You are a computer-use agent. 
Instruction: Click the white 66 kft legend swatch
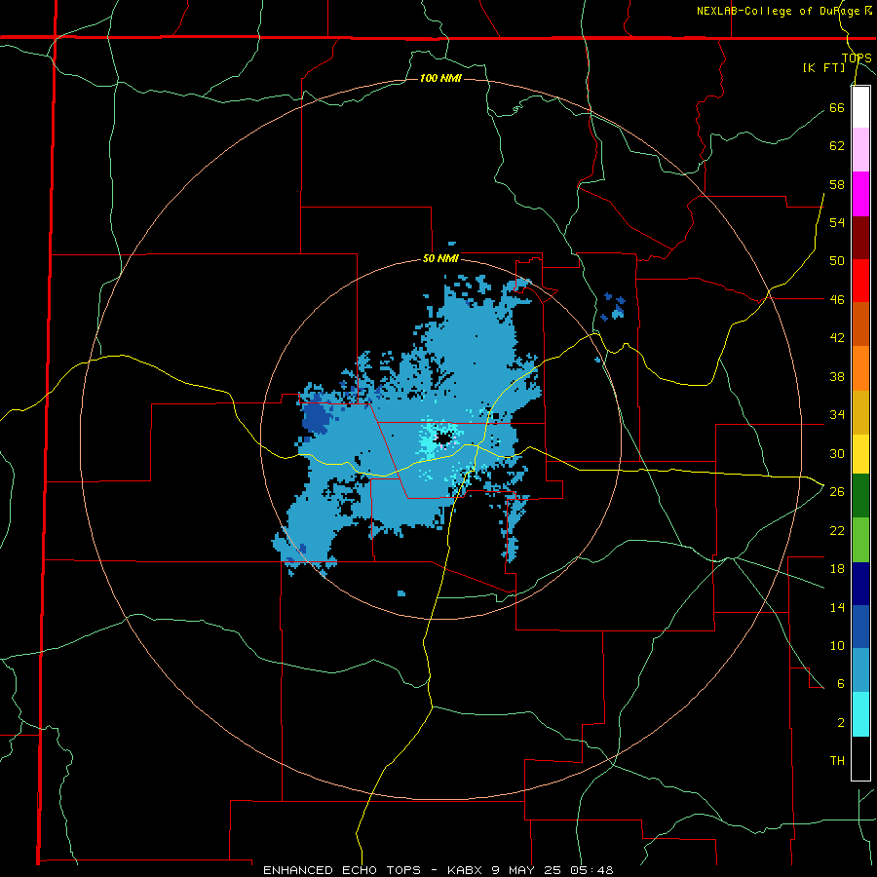[860, 107]
